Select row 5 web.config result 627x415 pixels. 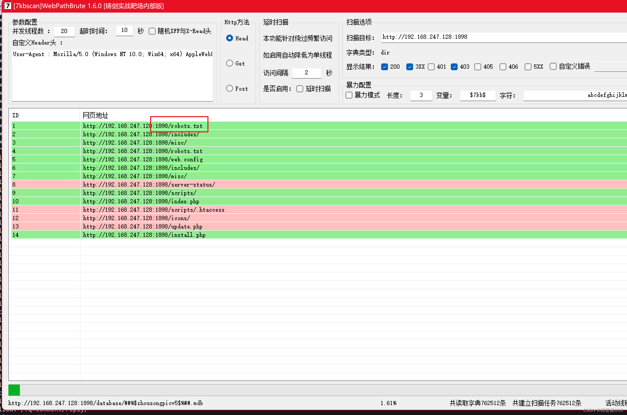(319, 159)
